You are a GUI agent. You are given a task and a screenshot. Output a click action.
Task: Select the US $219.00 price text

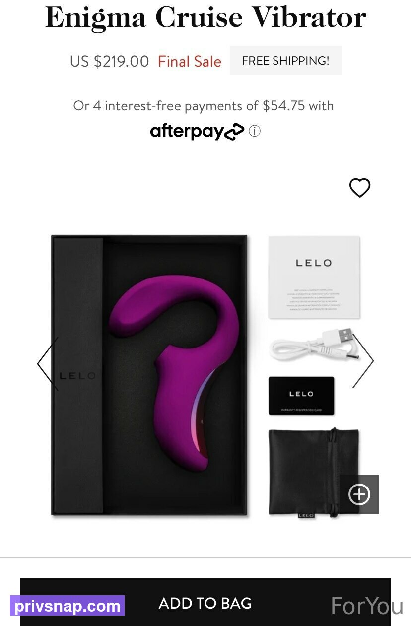click(x=109, y=62)
